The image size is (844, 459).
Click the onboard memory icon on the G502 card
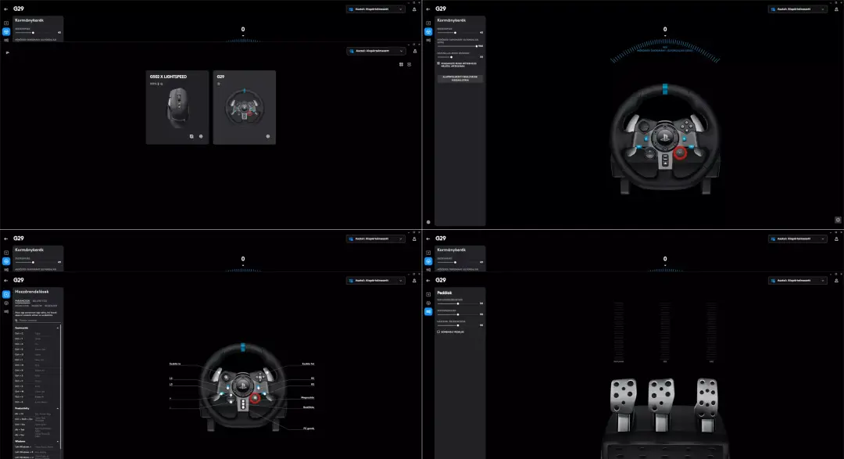tap(191, 136)
